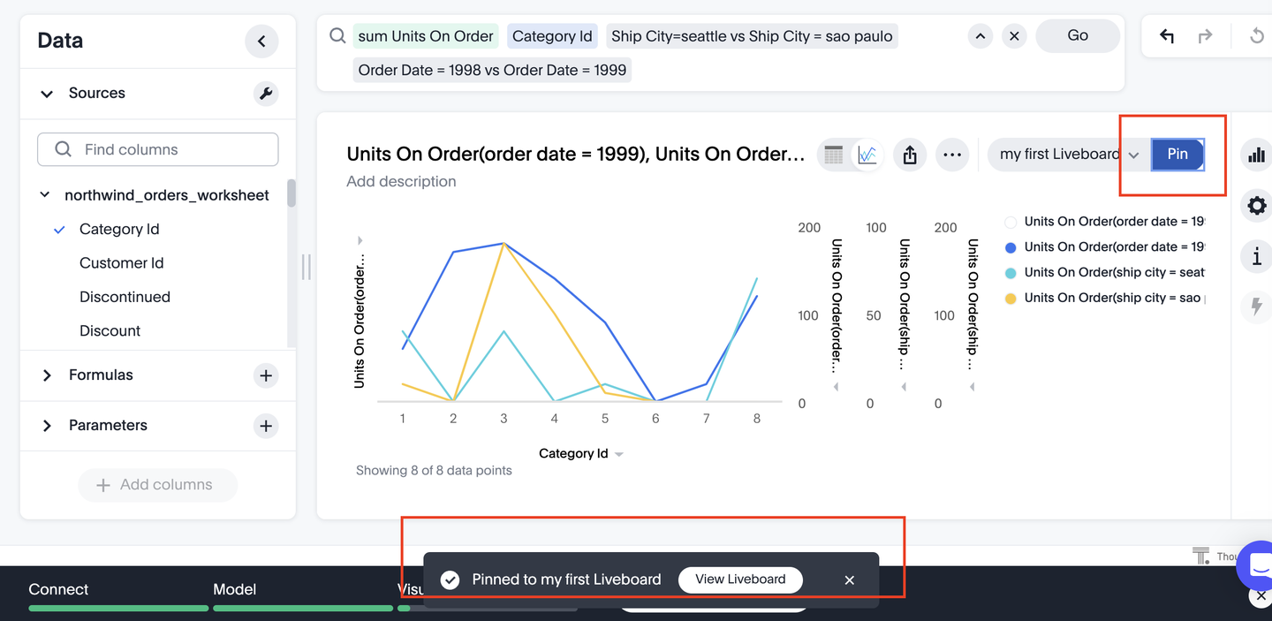Screen dimensions: 1272x621
Task: Switch to table view toggle
Action: click(833, 155)
